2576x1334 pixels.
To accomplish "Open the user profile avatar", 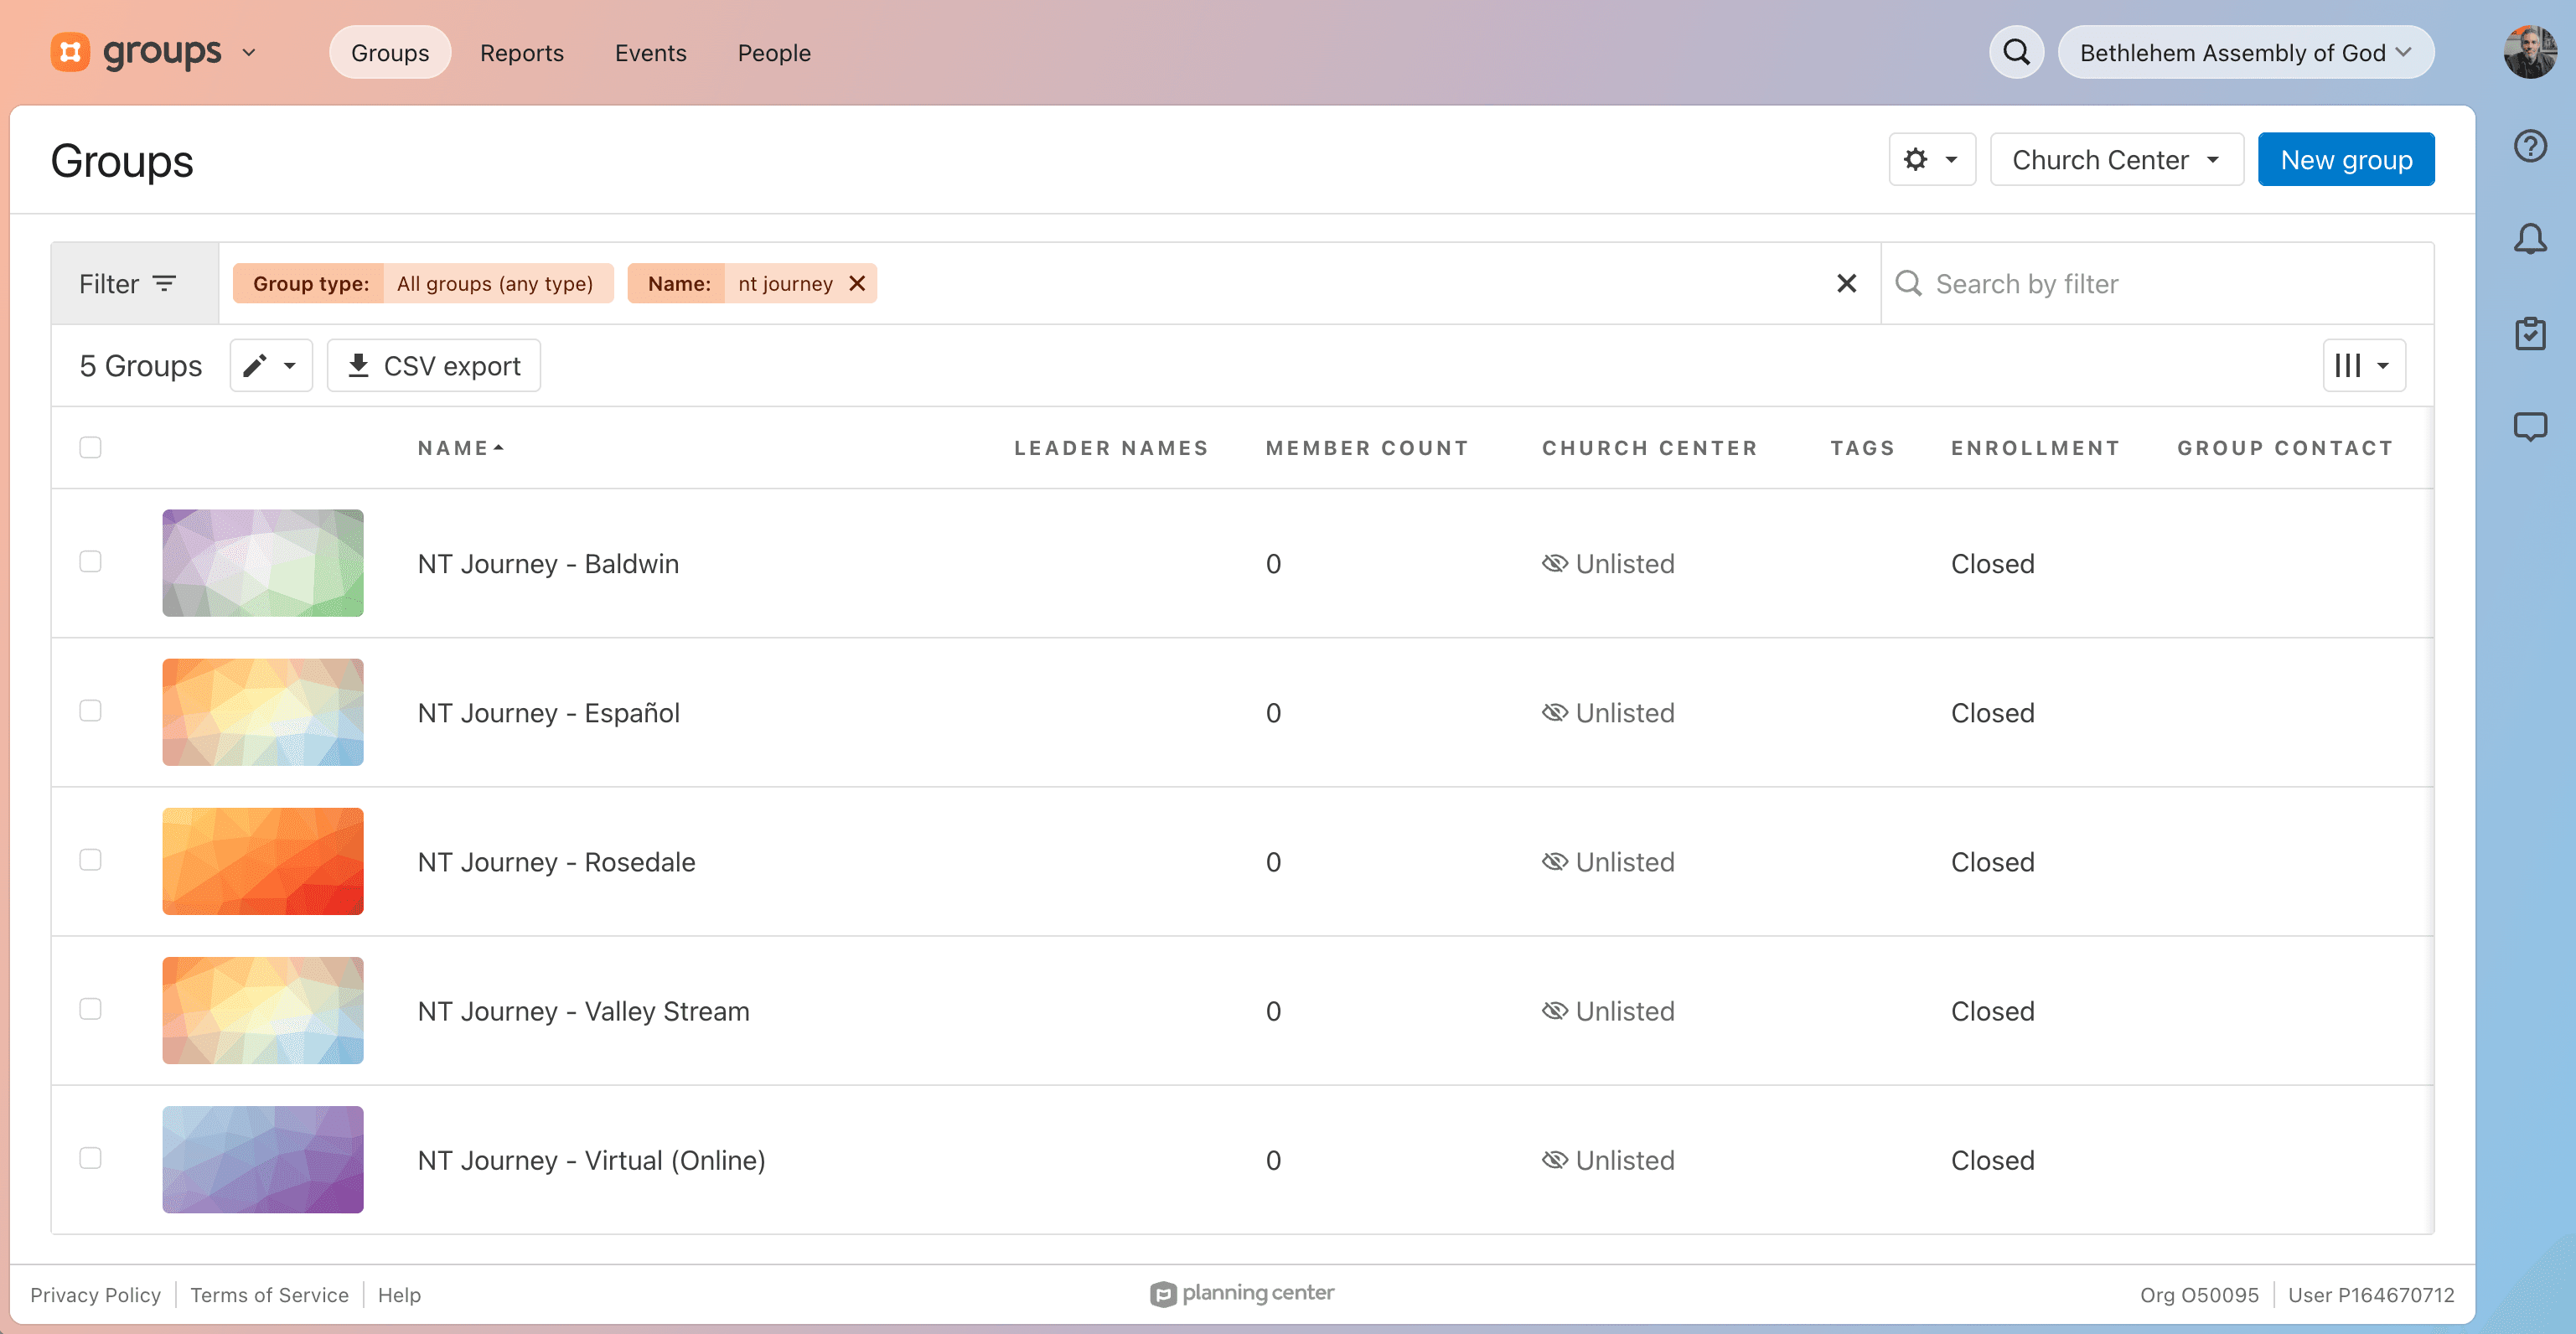I will coord(2530,52).
